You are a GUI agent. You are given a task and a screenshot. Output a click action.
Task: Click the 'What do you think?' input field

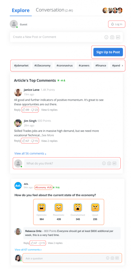click(x=71, y=163)
